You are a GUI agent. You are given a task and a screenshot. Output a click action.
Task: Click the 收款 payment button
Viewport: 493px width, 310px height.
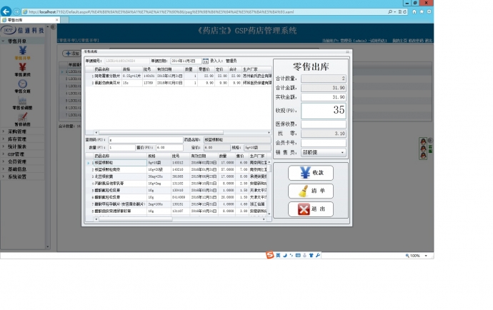[311, 173]
